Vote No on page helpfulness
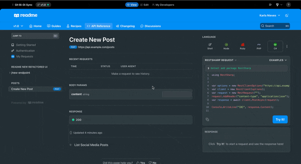 (x=153, y=162)
